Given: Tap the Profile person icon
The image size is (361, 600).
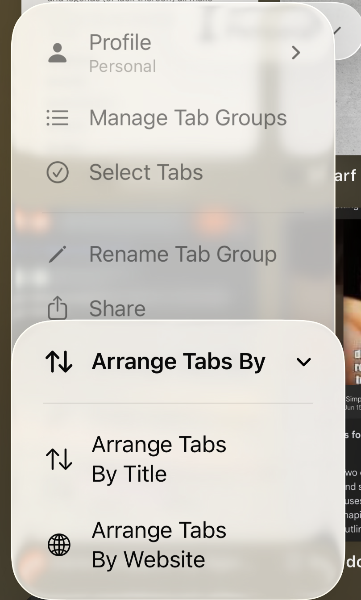Looking at the screenshot, I should (58, 53).
